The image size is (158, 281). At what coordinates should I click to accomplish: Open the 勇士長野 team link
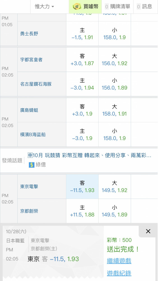pos(29,34)
